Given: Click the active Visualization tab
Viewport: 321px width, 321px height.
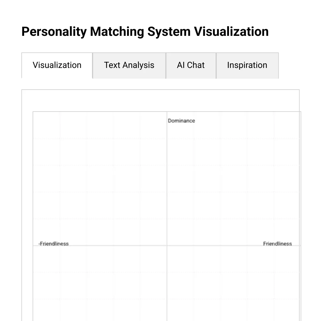Looking at the screenshot, I should click(57, 65).
